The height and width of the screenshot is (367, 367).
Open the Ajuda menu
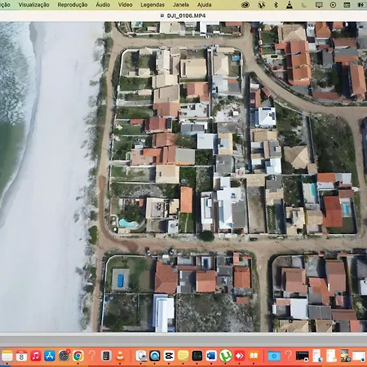204,5
